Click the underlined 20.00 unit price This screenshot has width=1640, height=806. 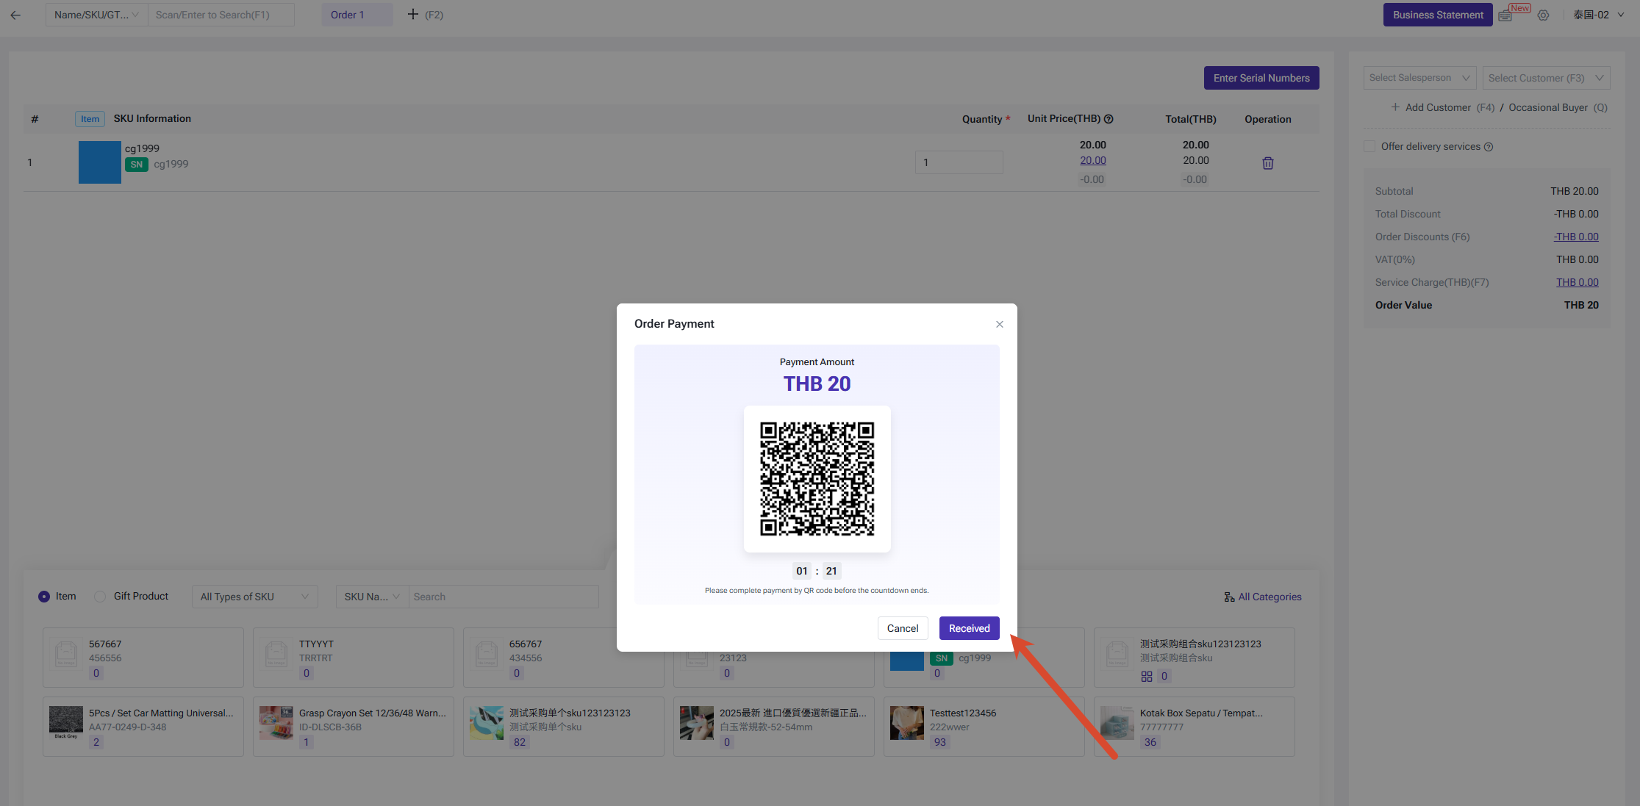1093,160
